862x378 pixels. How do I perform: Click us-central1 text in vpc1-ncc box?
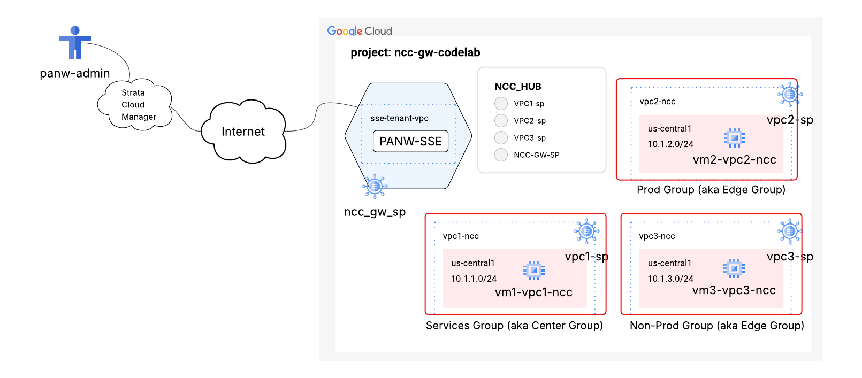tap(472, 264)
